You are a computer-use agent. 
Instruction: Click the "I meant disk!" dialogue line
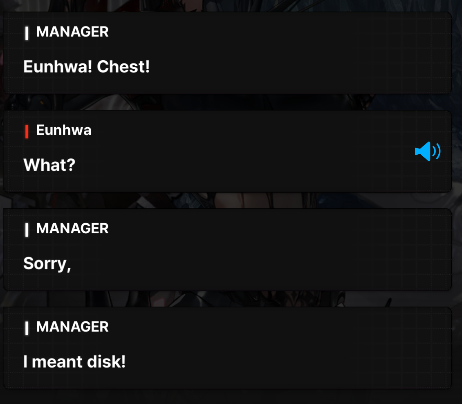(x=74, y=361)
